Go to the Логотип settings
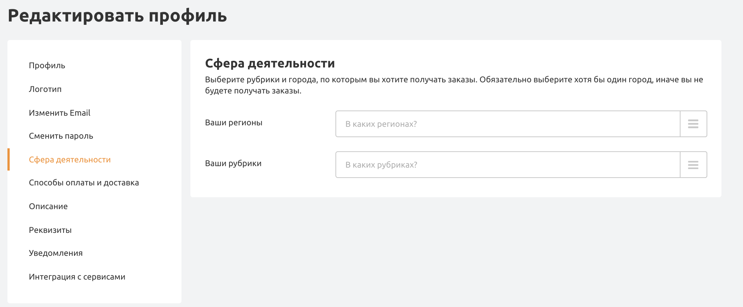Image resolution: width=743 pixels, height=307 pixels. [45, 89]
